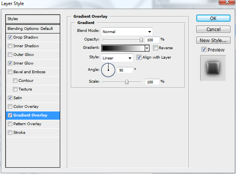Focus the Opacity value field
The image size is (236, 174).
(x=152, y=40)
